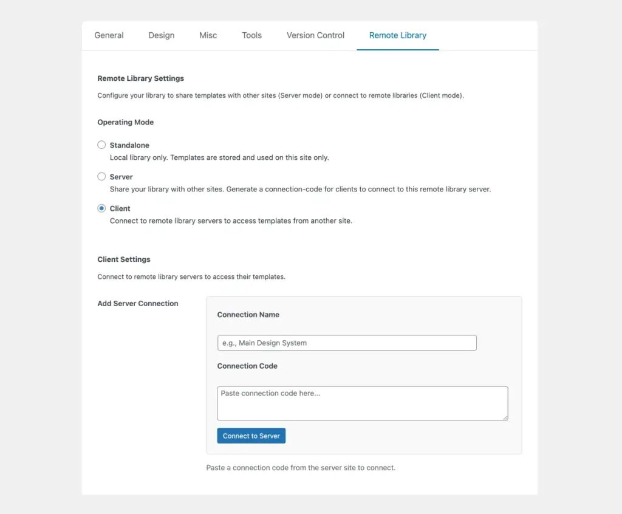Click the 'Remote Library Settings' heading
622x514 pixels.
(x=141, y=78)
